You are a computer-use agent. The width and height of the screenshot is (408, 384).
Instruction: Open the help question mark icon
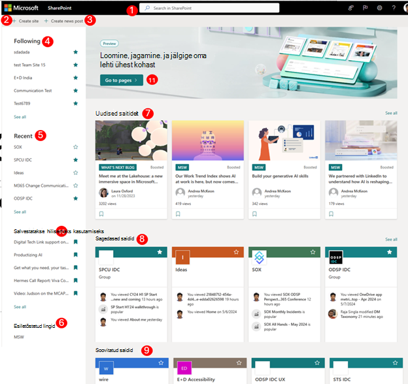coord(394,8)
